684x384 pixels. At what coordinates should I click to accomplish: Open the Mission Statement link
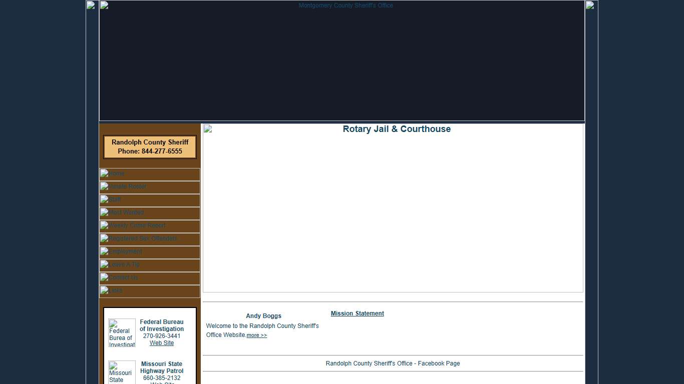point(357,313)
